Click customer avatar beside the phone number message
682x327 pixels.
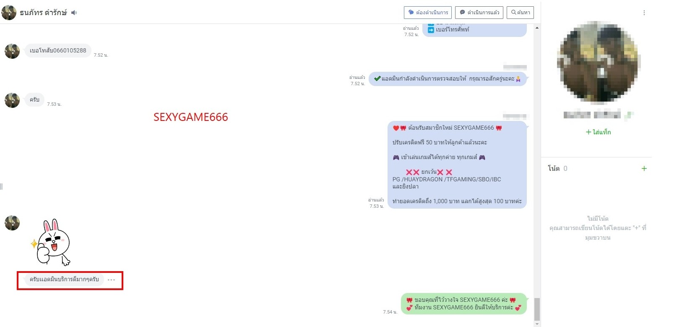point(12,51)
